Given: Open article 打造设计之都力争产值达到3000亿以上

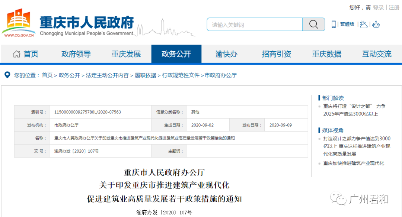Looking at the screenshot, I should [357, 146].
